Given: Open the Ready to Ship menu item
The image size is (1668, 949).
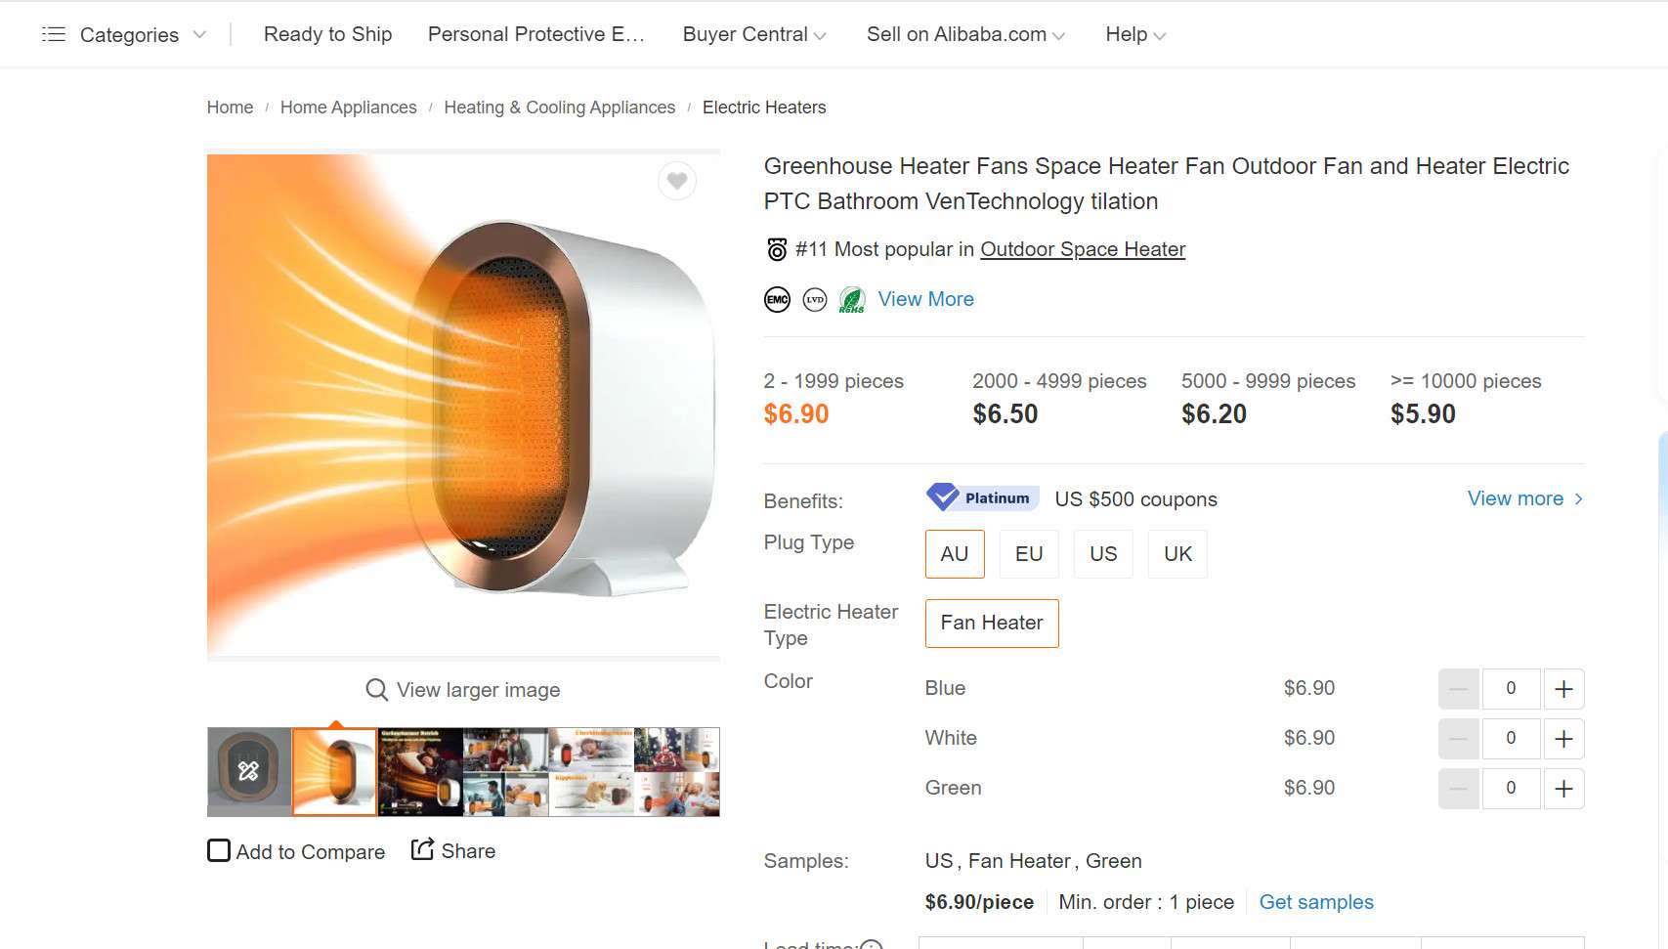Looking at the screenshot, I should (327, 34).
